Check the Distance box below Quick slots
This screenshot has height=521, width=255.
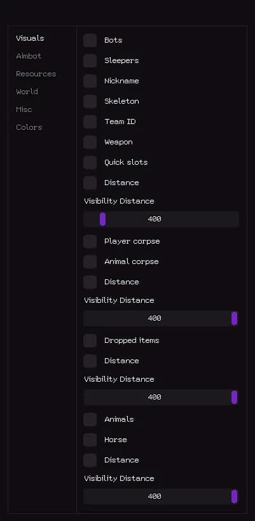point(90,183)
